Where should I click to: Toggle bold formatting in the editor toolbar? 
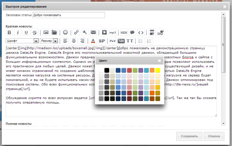pos(9,32)
